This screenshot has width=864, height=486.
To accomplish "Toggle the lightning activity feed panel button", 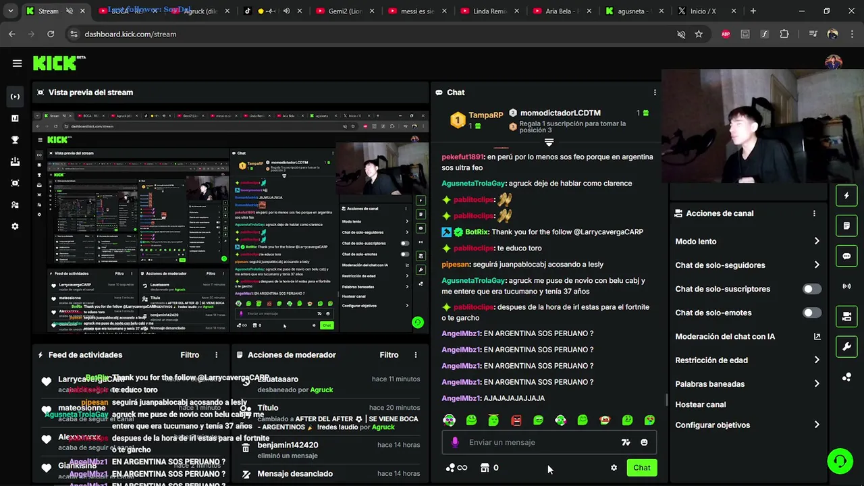I will click(846, 196).
